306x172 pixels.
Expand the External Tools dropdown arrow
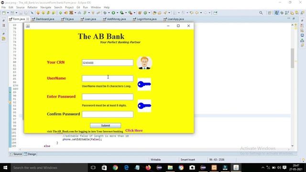[134, 13]
